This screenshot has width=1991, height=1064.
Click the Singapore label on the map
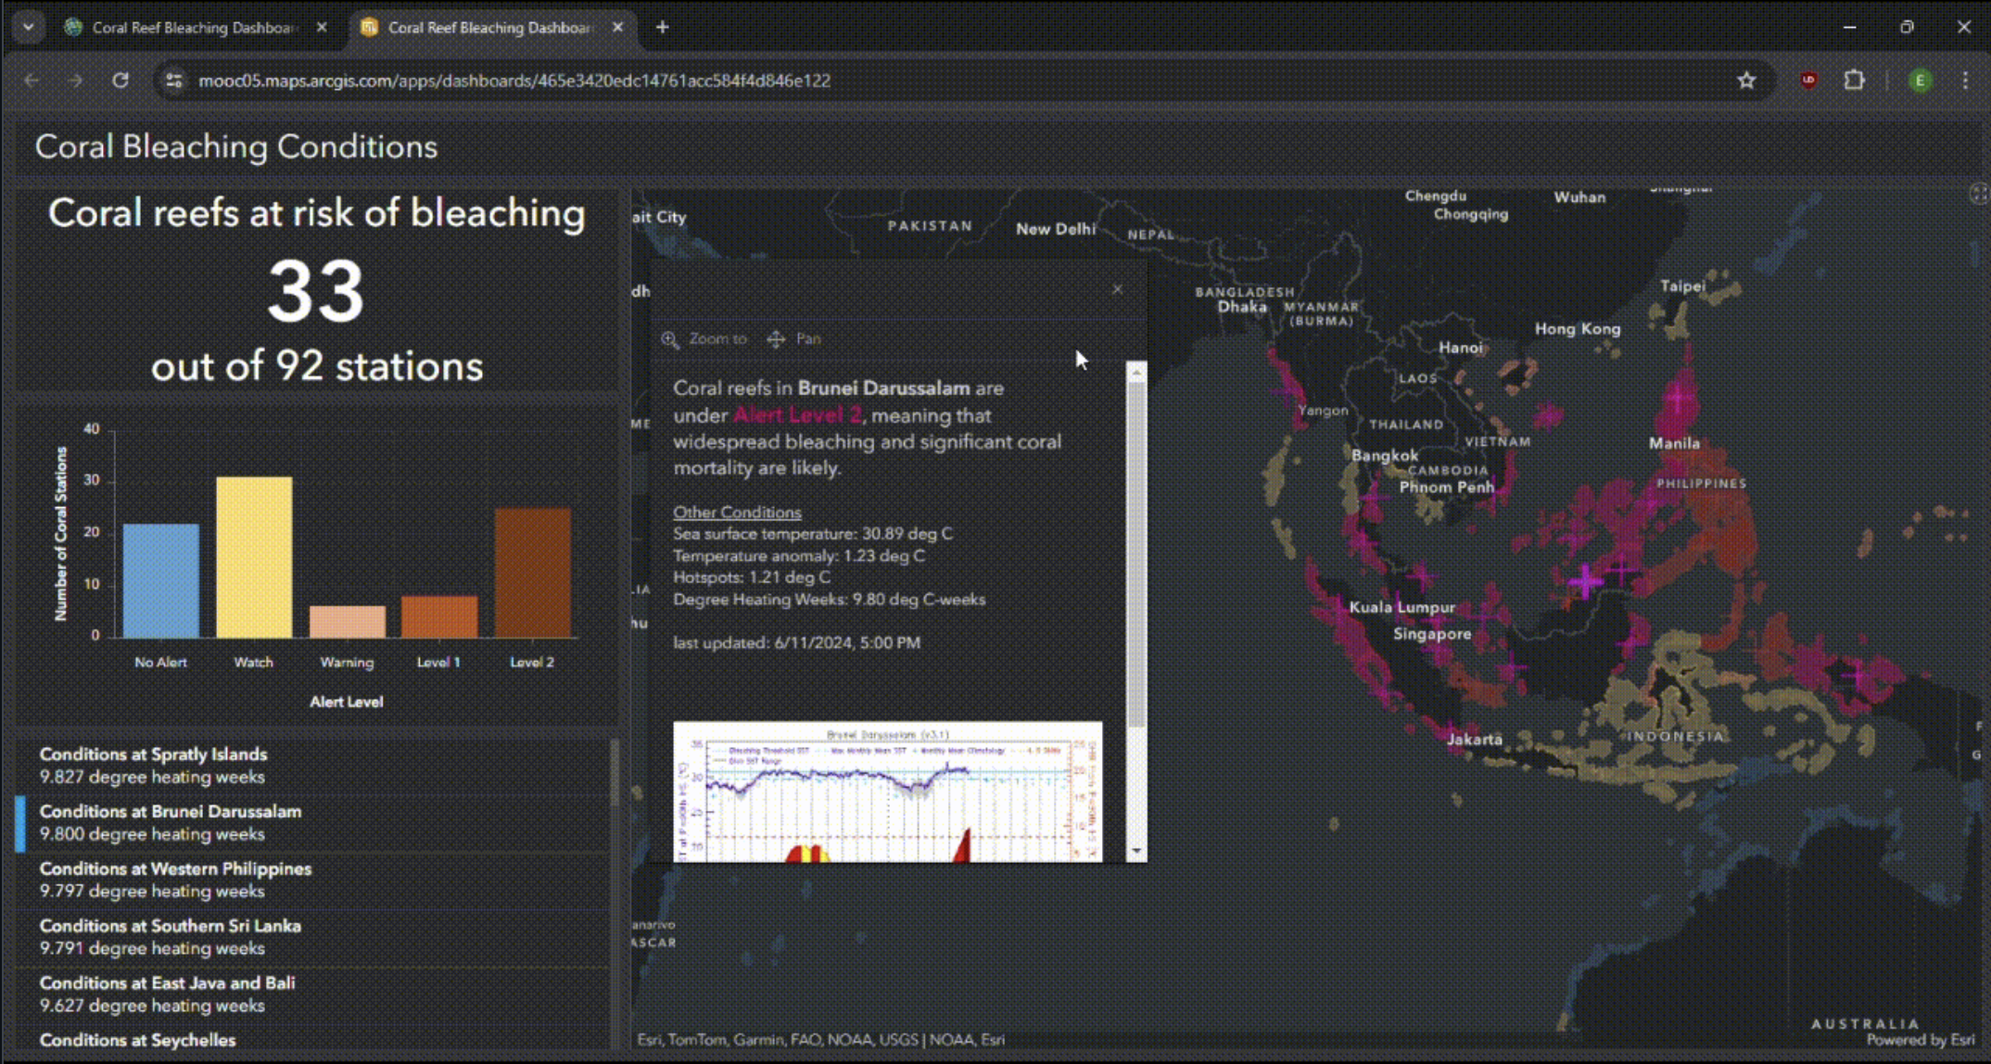(1432, 634)
